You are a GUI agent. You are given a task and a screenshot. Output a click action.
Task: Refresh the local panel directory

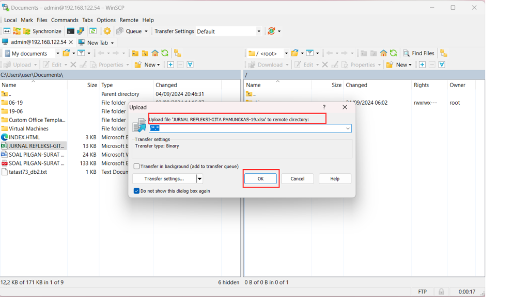pyautogui.click(x=164, y=53)
